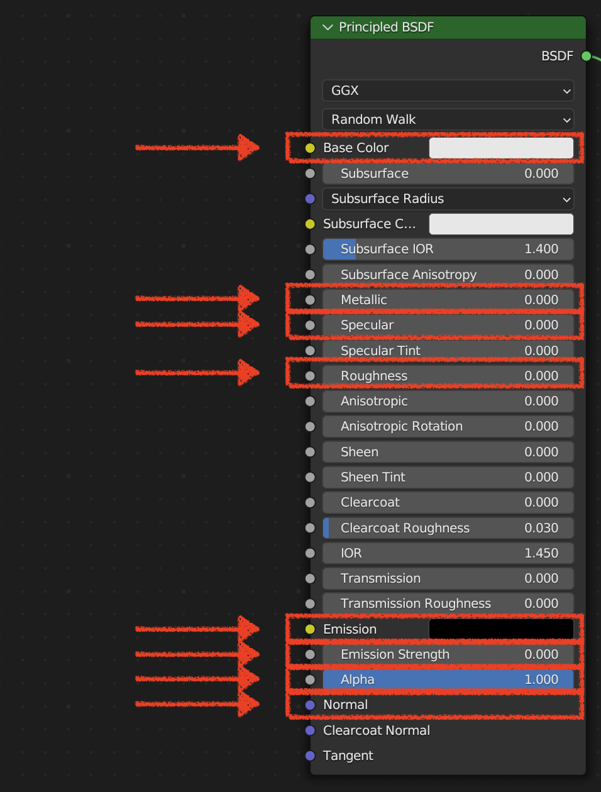Click the Specular value field
This screenshot has height=792, width=601.
(x=448, y=325)
